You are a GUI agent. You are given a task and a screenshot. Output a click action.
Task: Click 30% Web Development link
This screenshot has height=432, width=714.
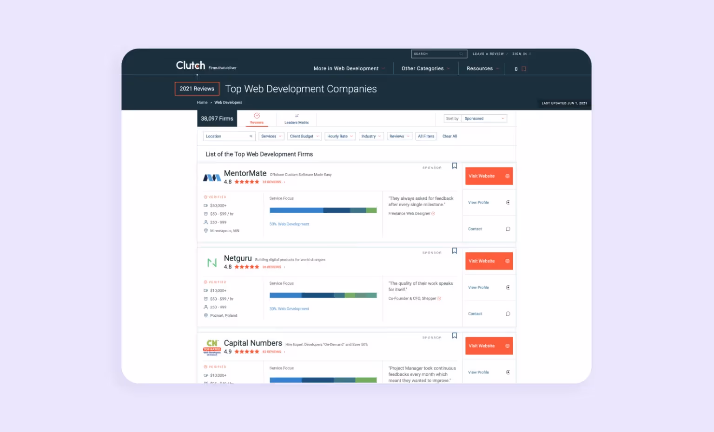(289, 309)
